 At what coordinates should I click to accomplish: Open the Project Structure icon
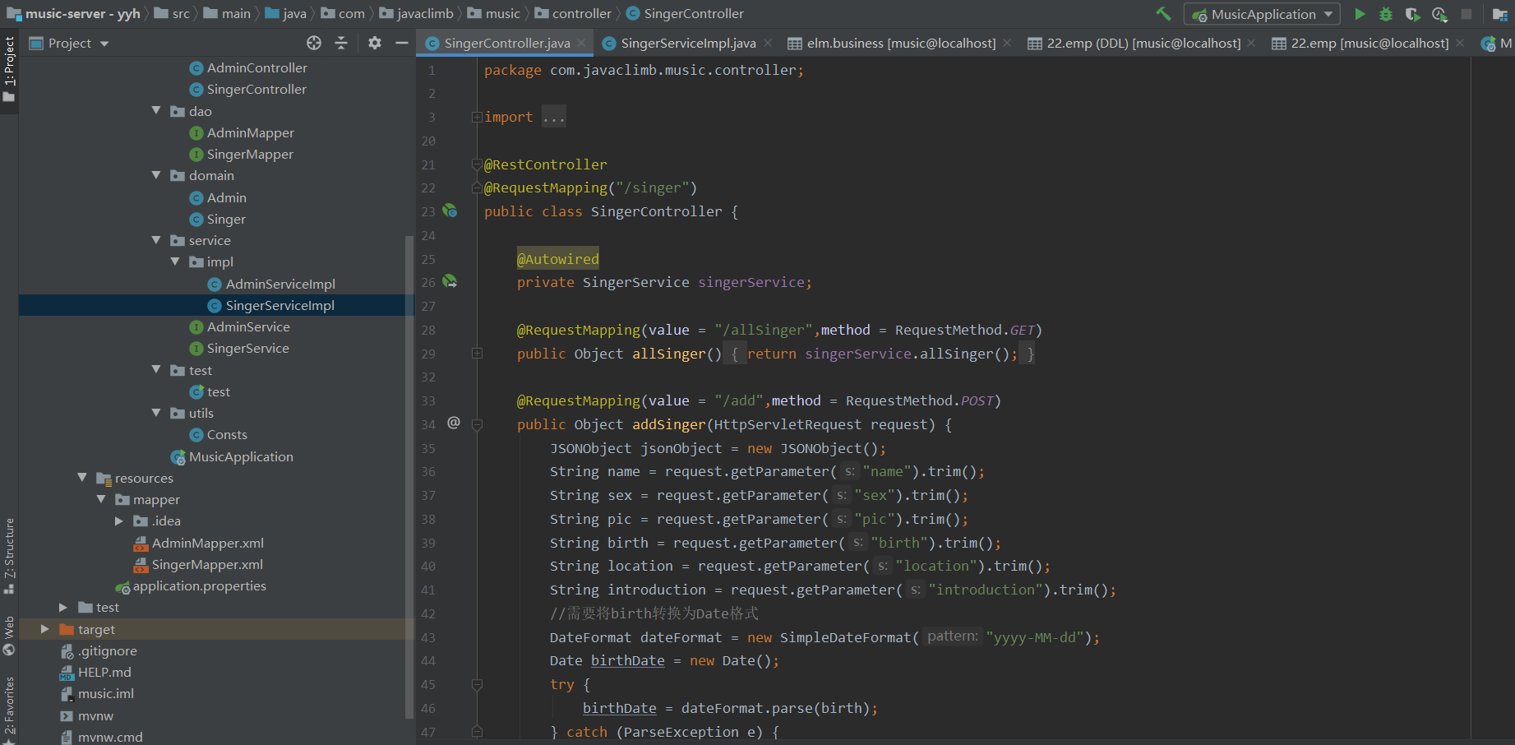click(x=1500, y=14)
